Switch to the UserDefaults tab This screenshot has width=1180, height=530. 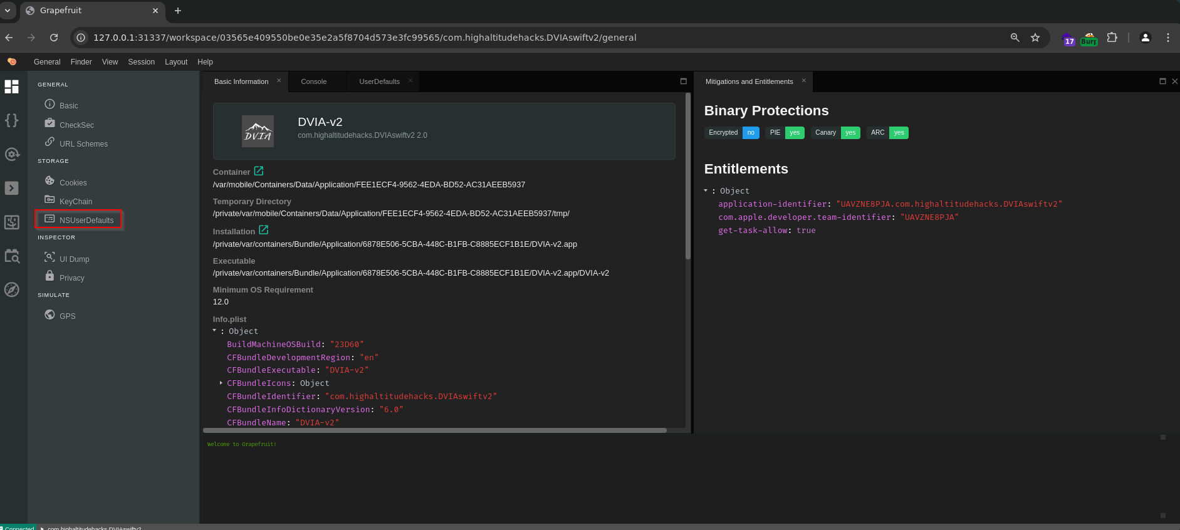(x=379, y=81)
